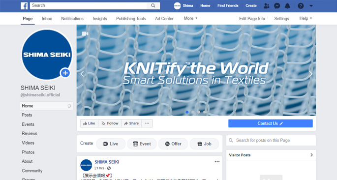Viewport: 337px width, 180px height.
Task: Open the three-dots menu on the post
Action: pyautogui.click(x=217, y=162)
